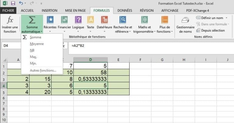Screen dimensions: 234x123
Task: Select row 3 header
Action: coord(4,79)
